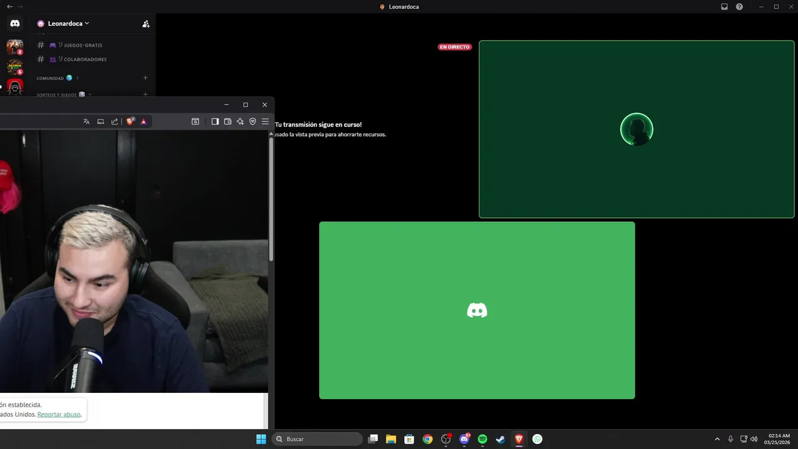
Task: Open Task View in the taskbar
Action: coord(373,439)
